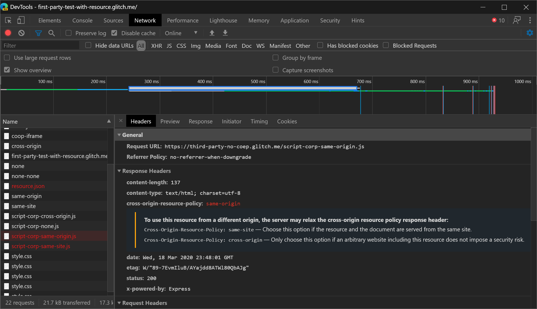
Task: Select the Timing tab for this request
Action: [x=259, y=121]
